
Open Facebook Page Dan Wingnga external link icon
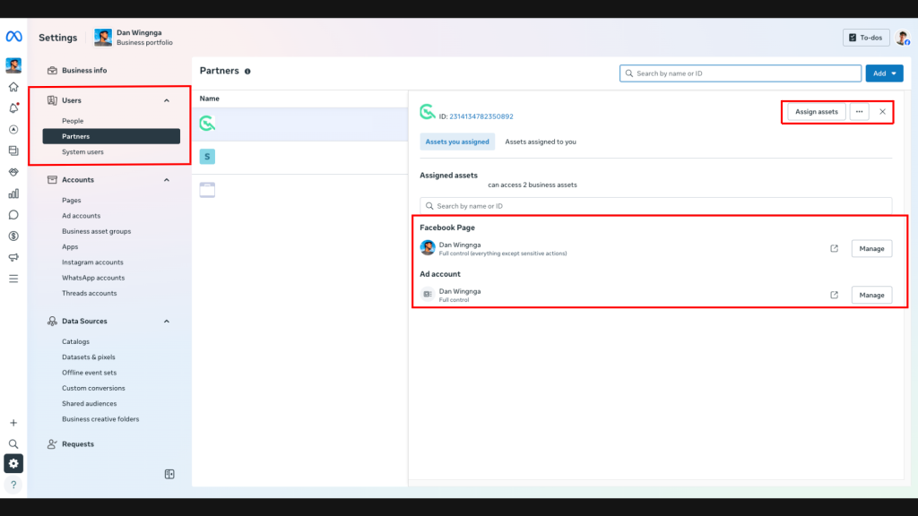[x=835, y=249]
